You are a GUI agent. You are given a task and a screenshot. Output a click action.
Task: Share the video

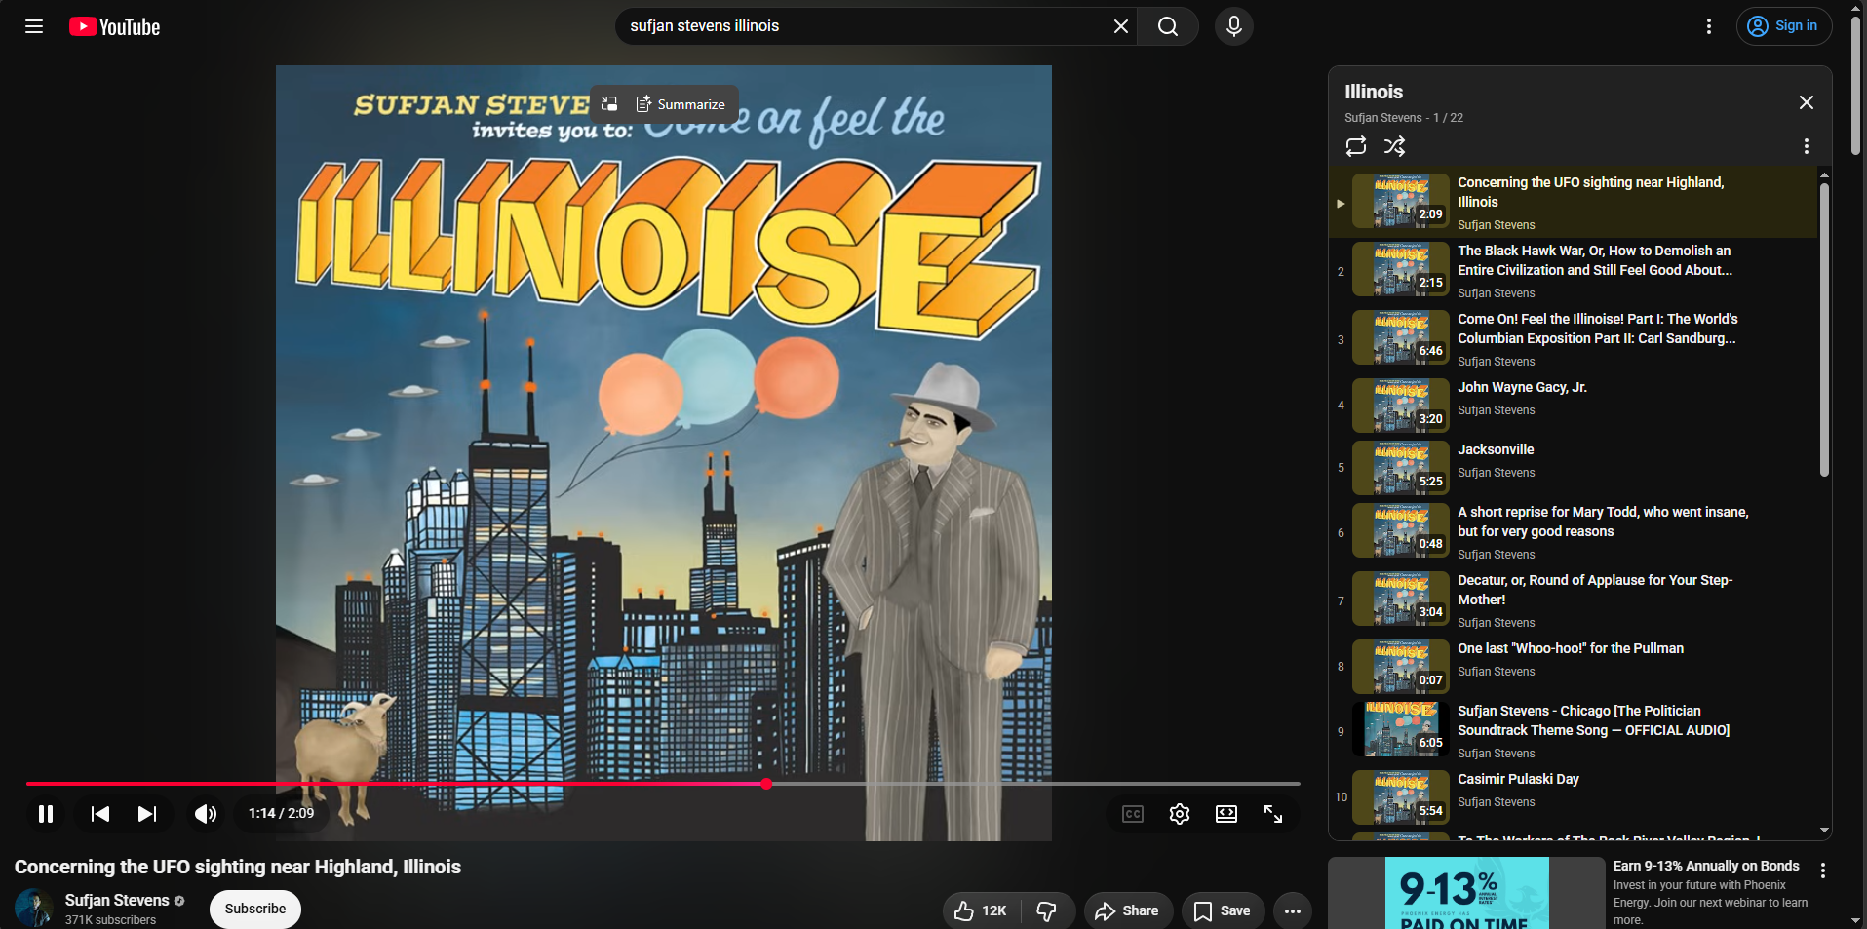coord(1127,910)
